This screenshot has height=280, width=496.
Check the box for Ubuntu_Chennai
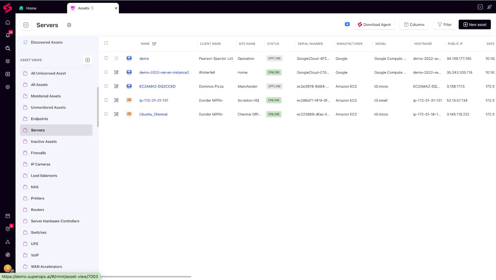click(x=106, y=114)
